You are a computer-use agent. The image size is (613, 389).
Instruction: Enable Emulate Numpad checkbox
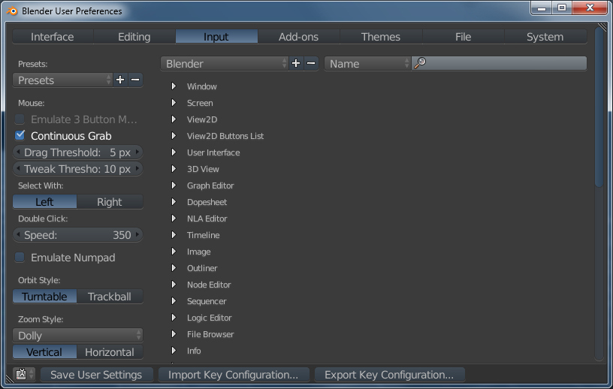pyautogui.click(x=20, y=258)
